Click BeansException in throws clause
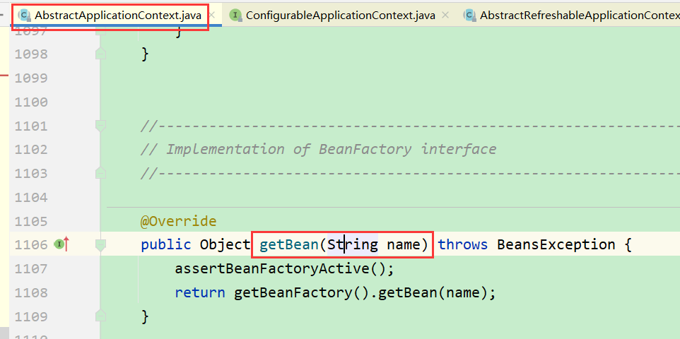The width and height of the screenshot is (680, 339). 556,245
